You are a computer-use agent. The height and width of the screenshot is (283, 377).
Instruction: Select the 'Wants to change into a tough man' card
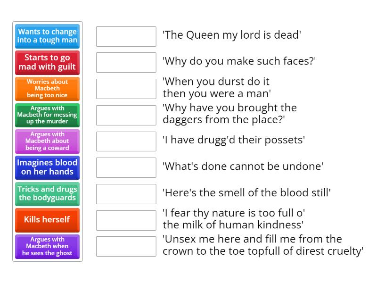coord(47,36)
